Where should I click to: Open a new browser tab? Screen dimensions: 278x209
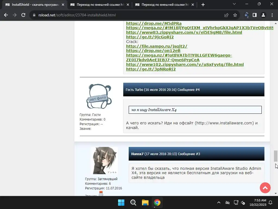coord(203,5)
